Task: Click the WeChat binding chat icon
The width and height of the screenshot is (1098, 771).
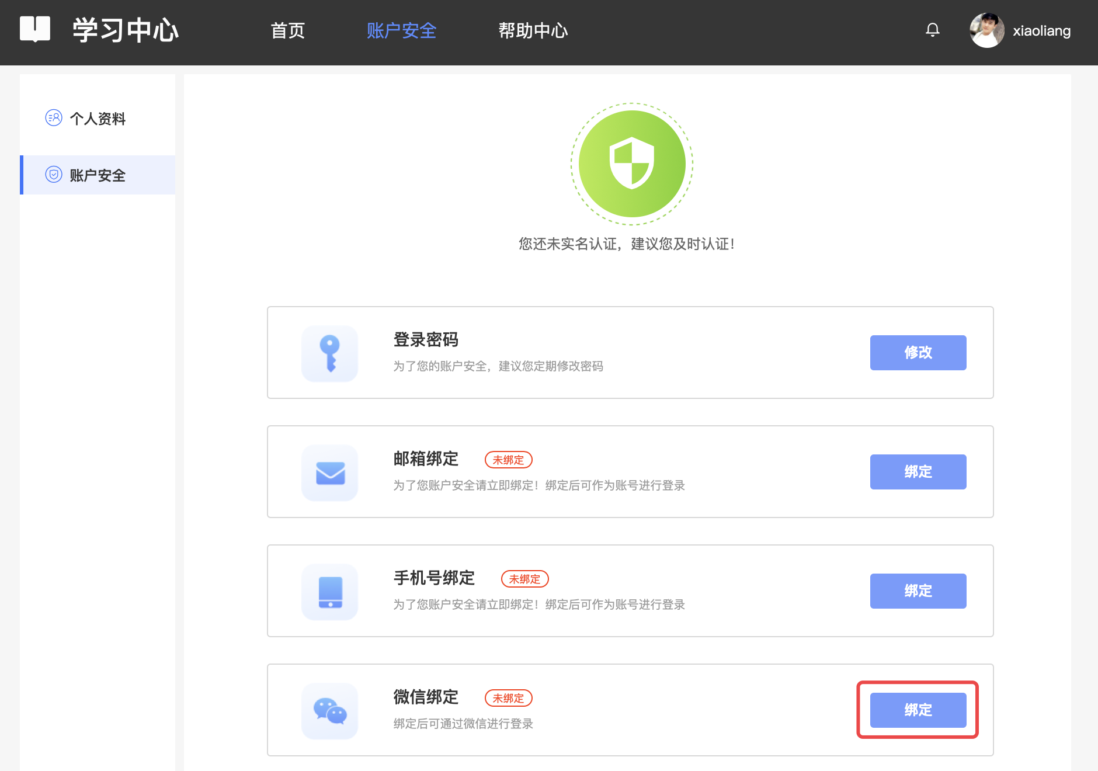Action: (330, 711)
